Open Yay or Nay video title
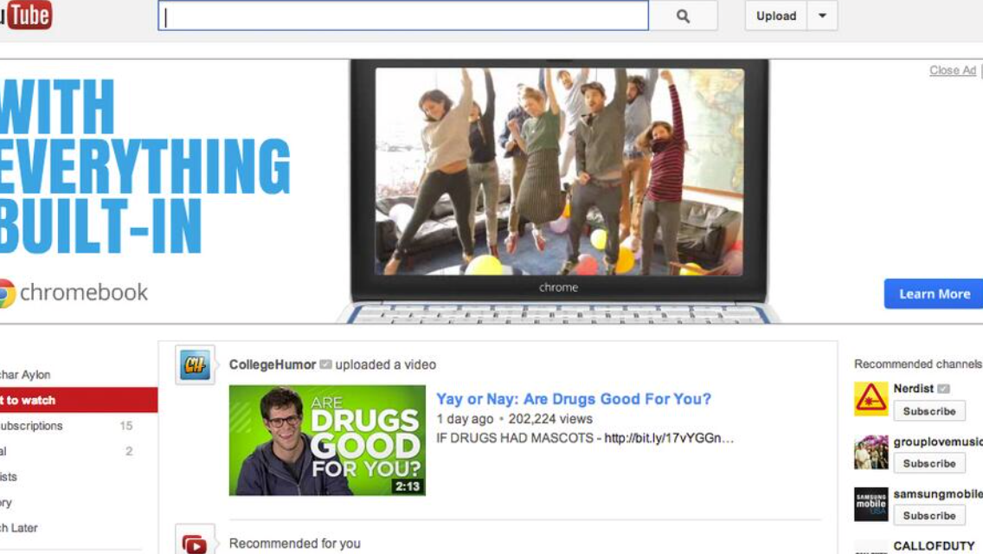This screenshot has width=983, height=554. click(574, 399)
